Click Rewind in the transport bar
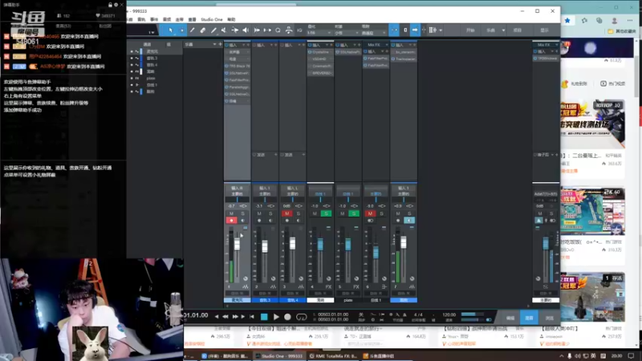 point(226,317)
